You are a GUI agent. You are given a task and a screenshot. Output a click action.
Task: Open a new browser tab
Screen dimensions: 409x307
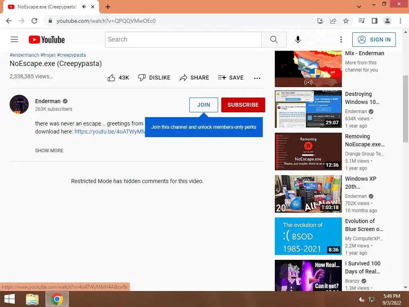[108, 7]
